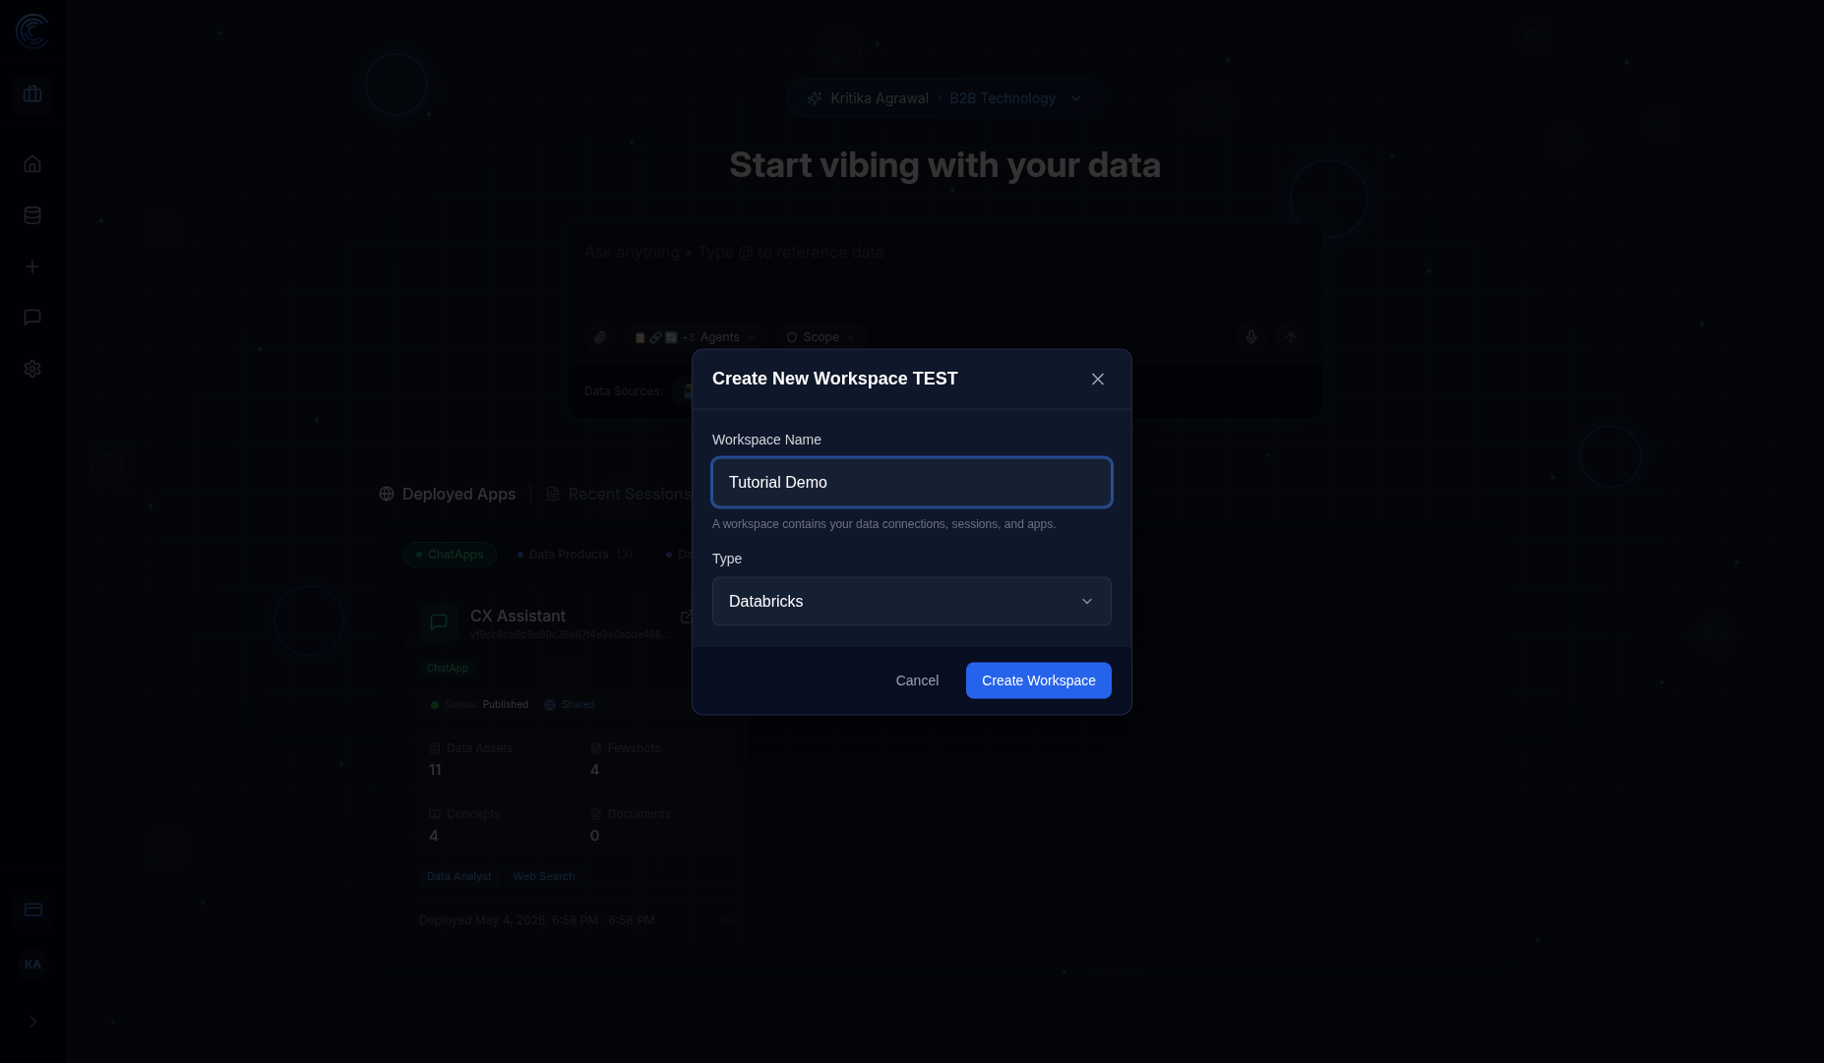Click the attachment paperclip icon
This screenshot has height=1063, width=1824.
(x=600, y=337)
